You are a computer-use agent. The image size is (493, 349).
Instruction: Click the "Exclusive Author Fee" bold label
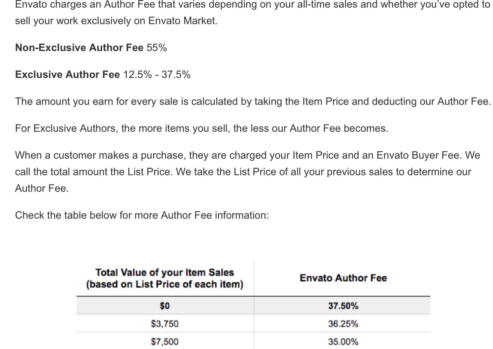(67, 74)
